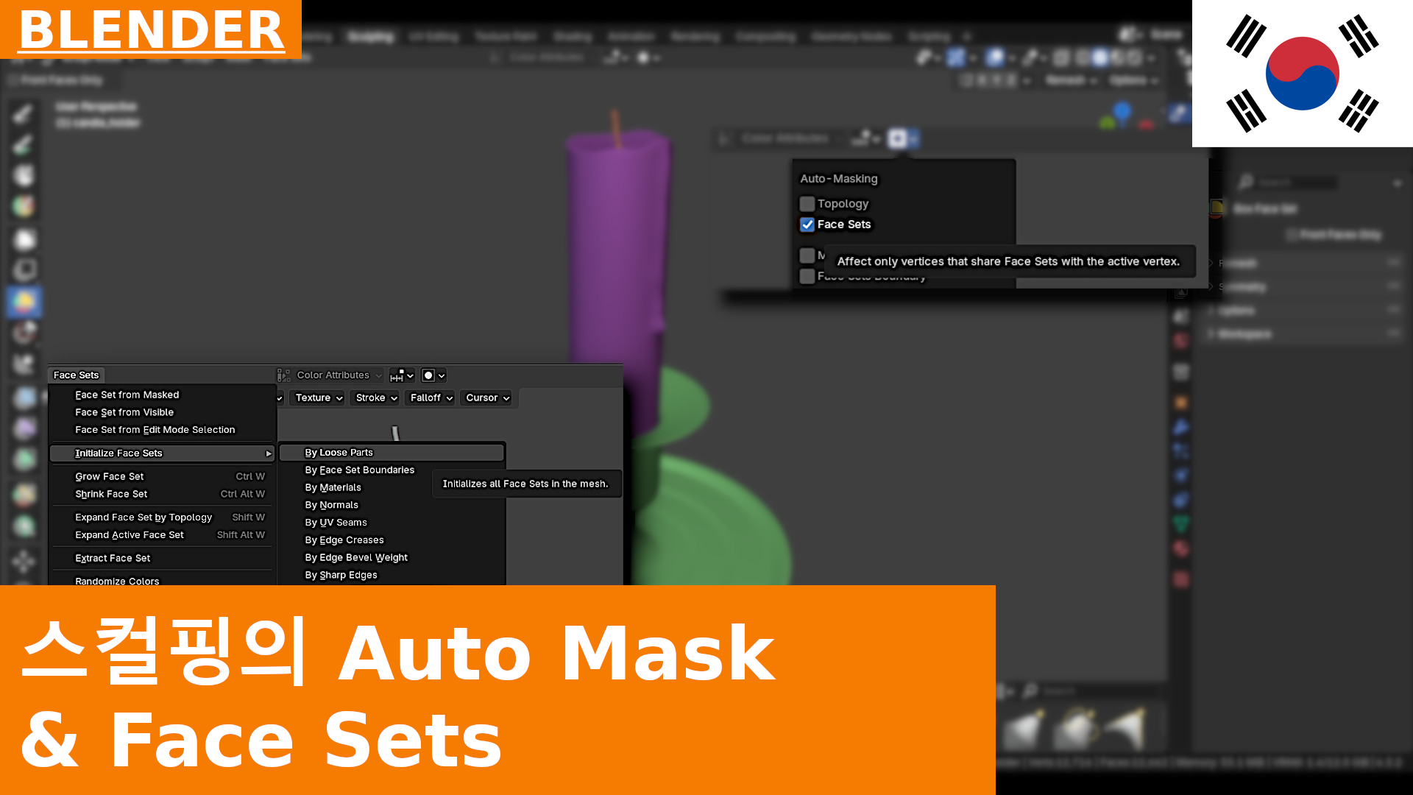This screenshot has width=1413, height=795.
Task: Enable Topology auto-masking checkbox
Action: [807, 204]
